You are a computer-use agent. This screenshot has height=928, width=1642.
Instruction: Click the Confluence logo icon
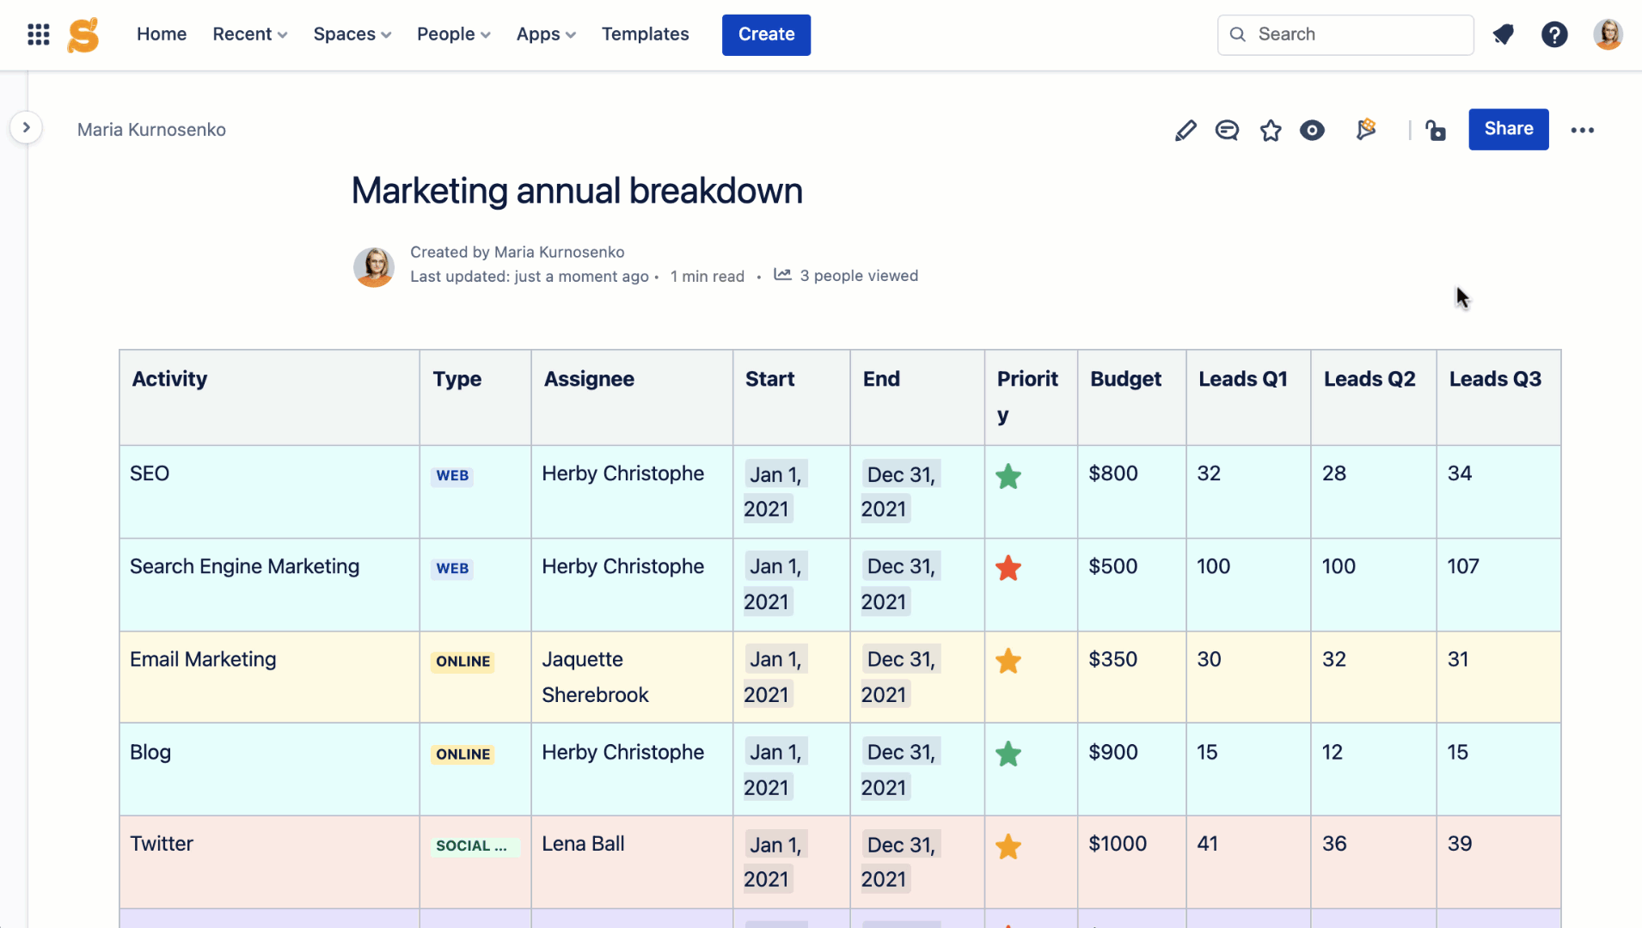click(x=83, y=34)
